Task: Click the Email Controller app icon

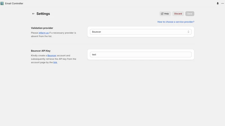Action: [x=2, y=3]
